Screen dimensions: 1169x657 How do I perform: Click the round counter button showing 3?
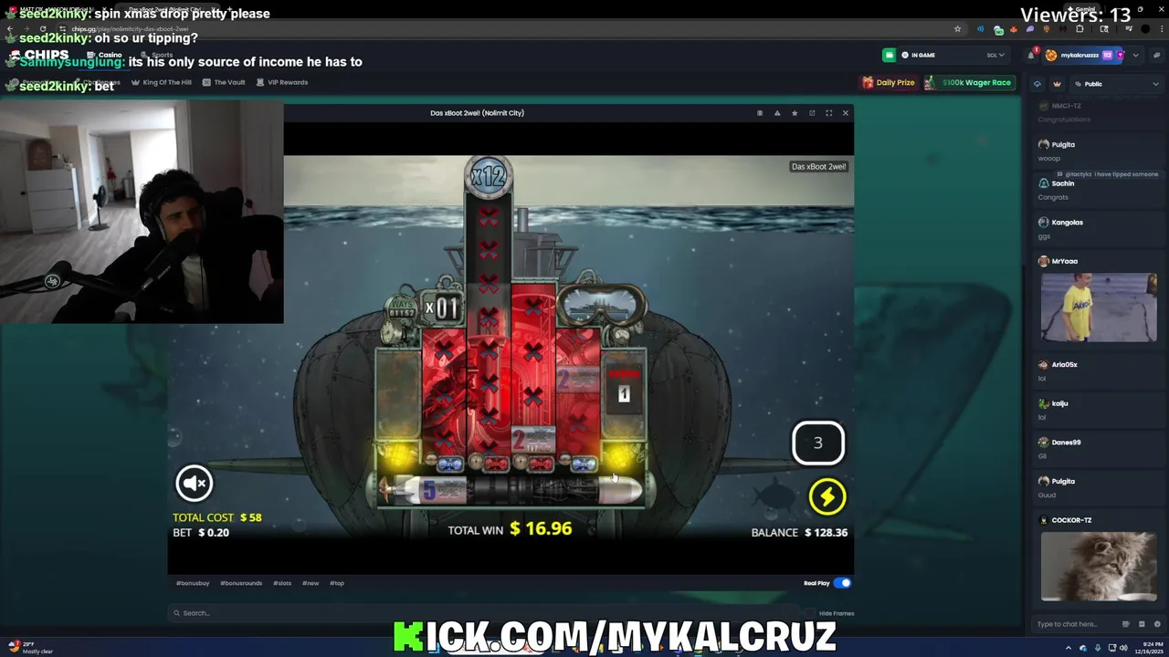817,443
